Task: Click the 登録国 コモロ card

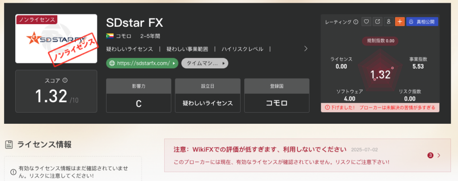Action: (x=276, y=96)
